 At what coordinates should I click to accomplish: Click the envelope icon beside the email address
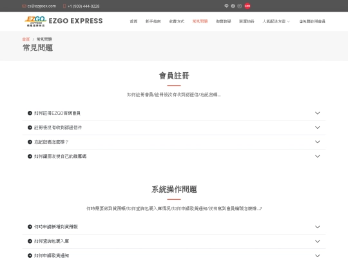(24, 6)
